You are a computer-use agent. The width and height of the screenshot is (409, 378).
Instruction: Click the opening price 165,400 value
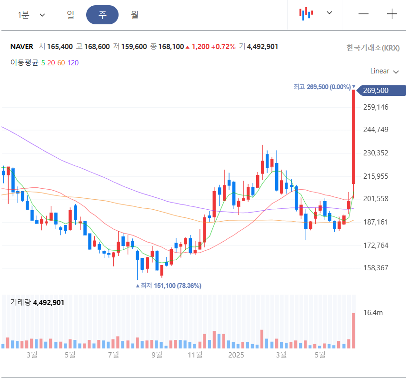coord(60,47)
